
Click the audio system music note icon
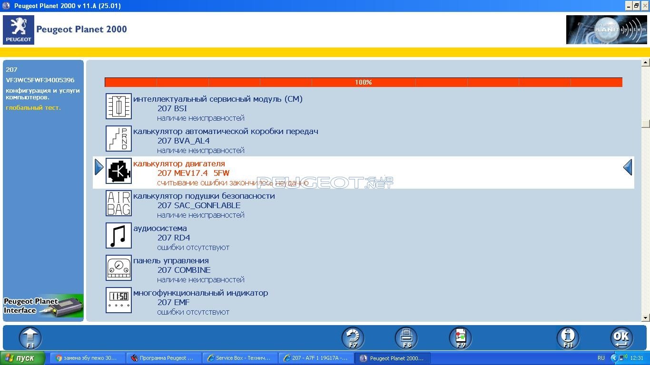tap(118, 236)
